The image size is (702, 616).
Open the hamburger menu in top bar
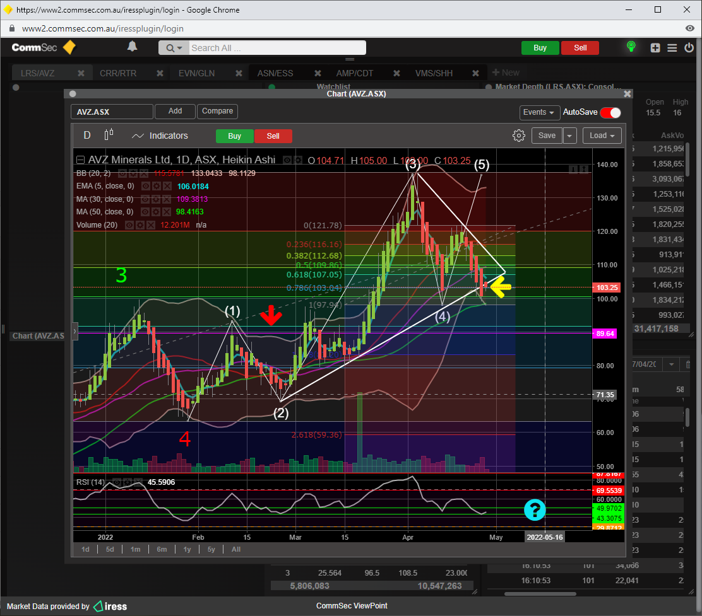(672, 48)
